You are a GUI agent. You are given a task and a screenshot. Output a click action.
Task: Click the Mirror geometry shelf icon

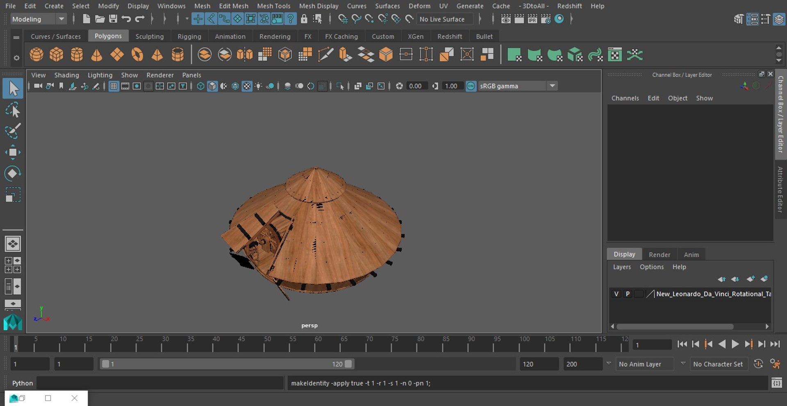click(245, 54)
